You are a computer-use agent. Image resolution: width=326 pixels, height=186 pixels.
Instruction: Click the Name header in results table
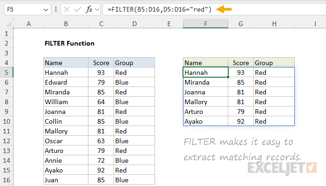tap(206, 63)
